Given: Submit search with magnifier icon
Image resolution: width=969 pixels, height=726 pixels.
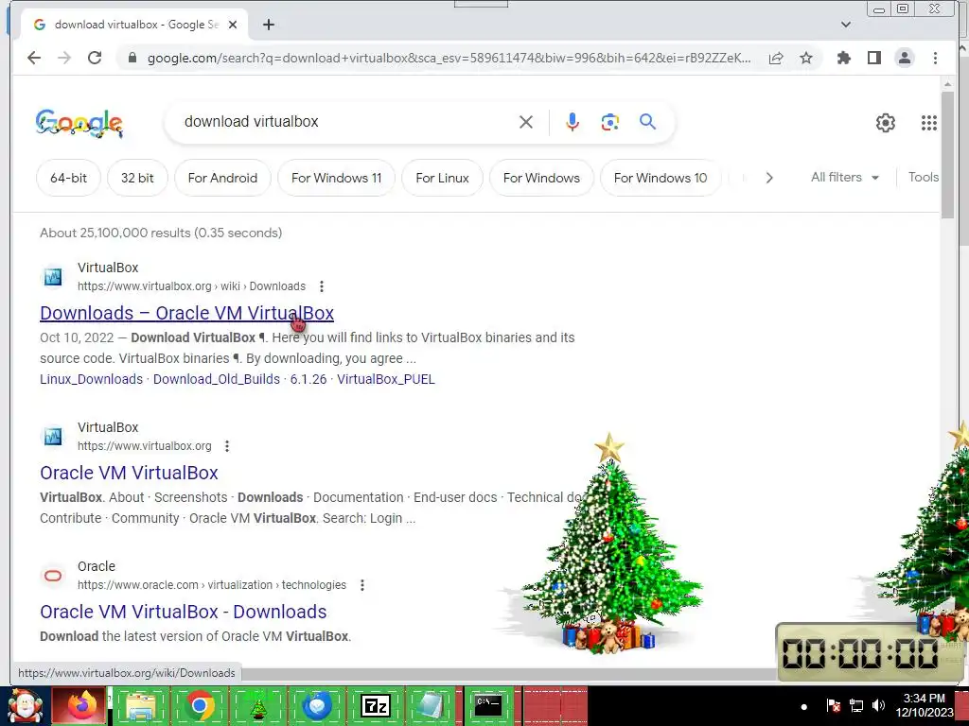Looking at the screenshot, I should coord(647,122).
